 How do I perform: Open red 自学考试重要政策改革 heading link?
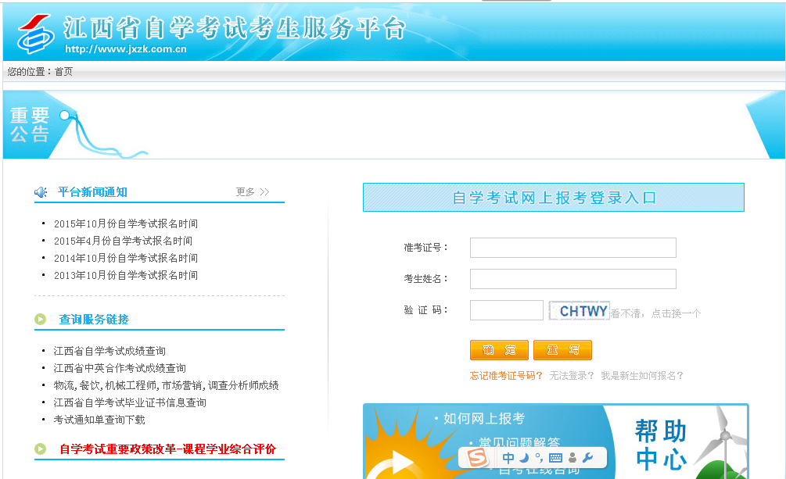coord(168,449)
